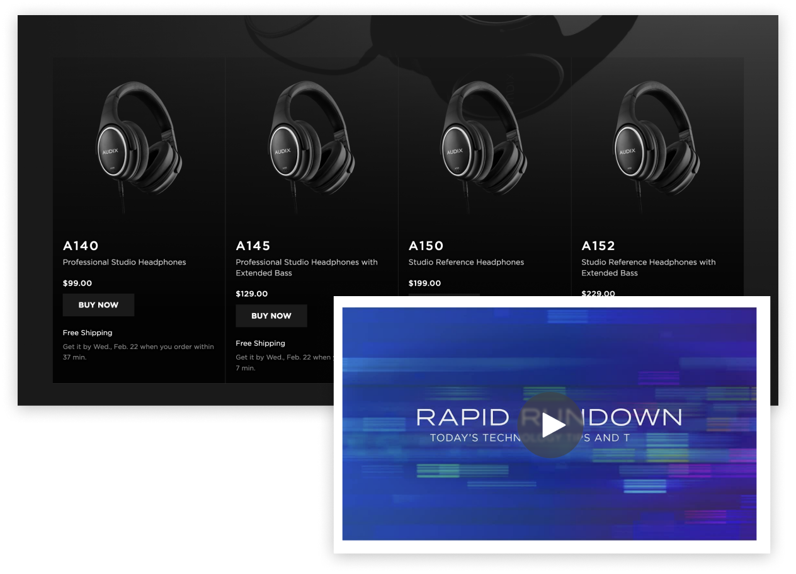Click the A150 $199.00 price
796x574 pixels.
click(425, 284)
